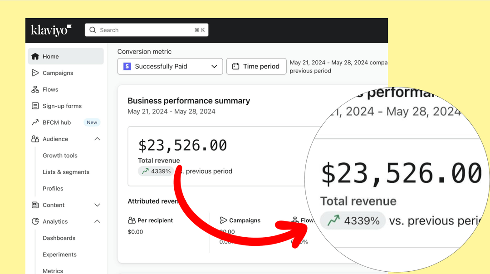490x274 pixels.
Task: Open the Growth tools page
Action: pyautogui.click(x=60, y=156)
